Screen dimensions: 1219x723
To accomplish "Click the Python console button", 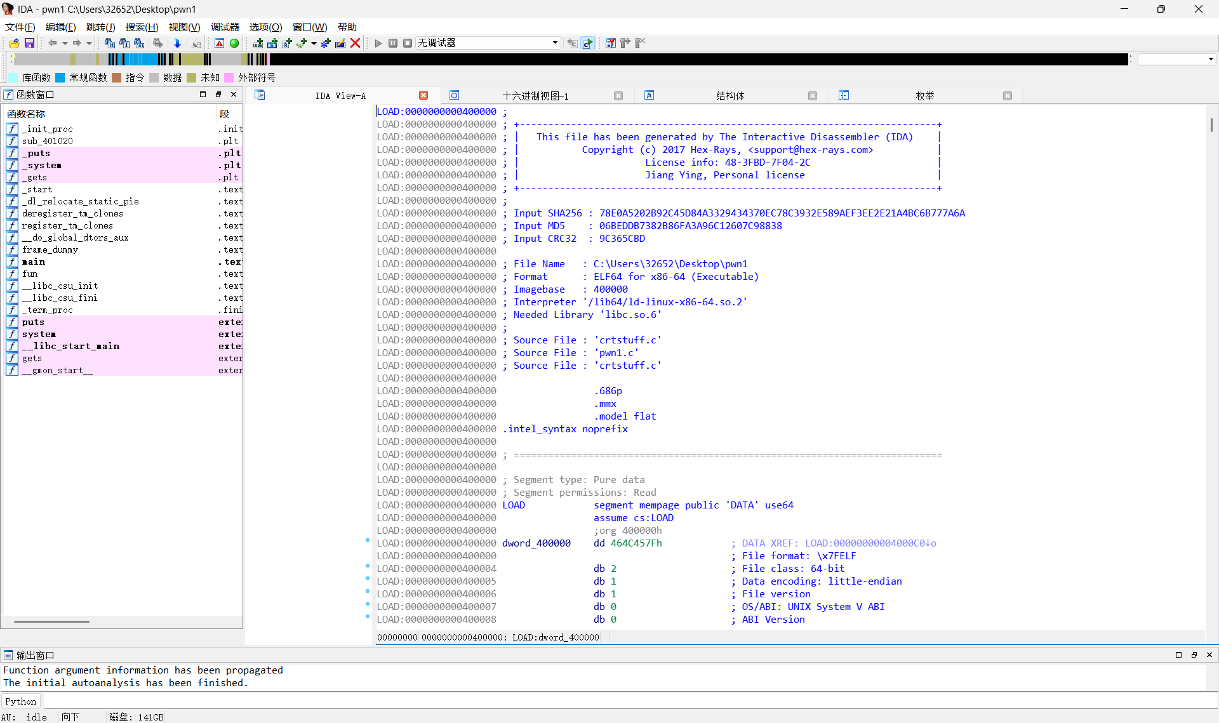I will (21, 701).
